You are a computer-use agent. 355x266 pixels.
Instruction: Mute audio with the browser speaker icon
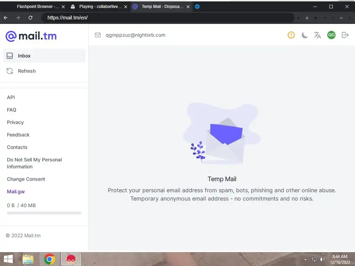(341, 18)
